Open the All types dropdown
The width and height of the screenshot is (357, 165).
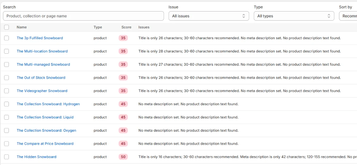294,16
